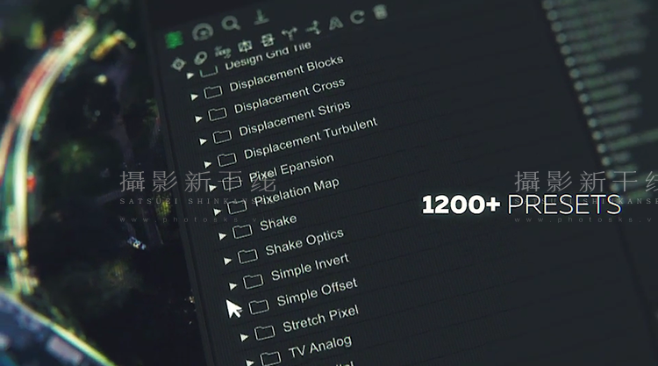Expand the Stretch Pixel arrow

244,337
